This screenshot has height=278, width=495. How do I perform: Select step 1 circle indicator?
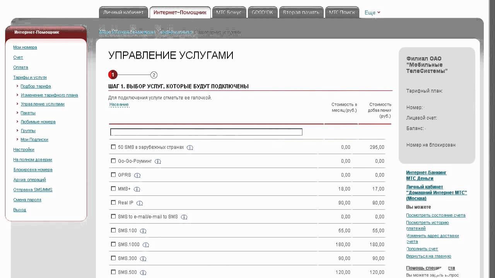113,75
